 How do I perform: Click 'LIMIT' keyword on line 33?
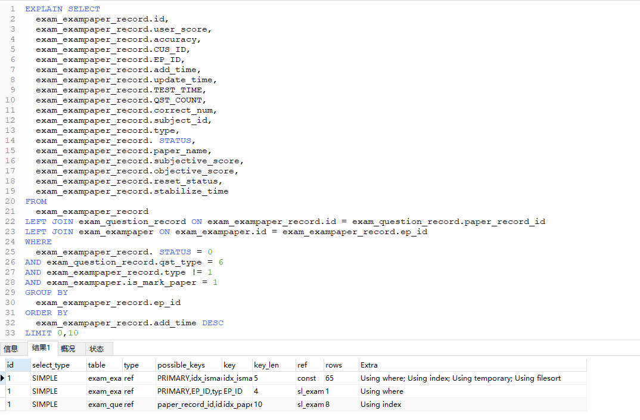[x=38, y=332]
